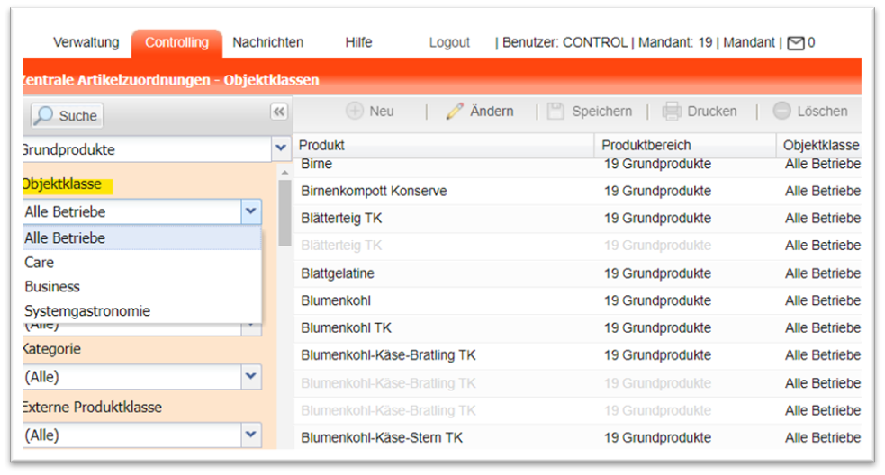Image resolution: width=885 pixels, height=475 pixels.
Task: Click the Logout link
Action: [x=449, y=42]
